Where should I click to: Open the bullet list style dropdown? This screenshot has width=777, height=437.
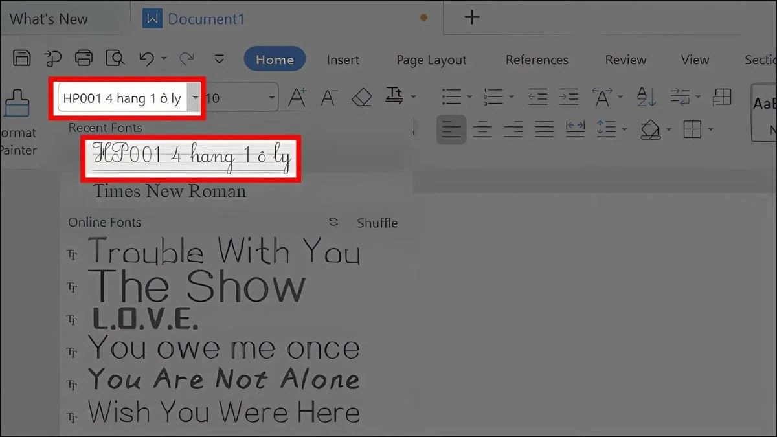coord(469,96)
